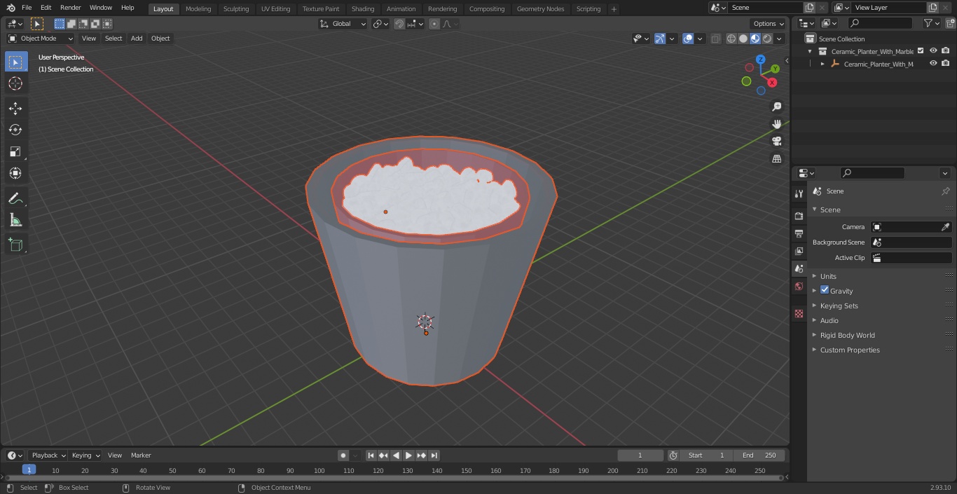Viewport: 957px width, 494px height.
Task: Select rendered viewport shading
Action: pyautogui.click(x=767, y=39)
